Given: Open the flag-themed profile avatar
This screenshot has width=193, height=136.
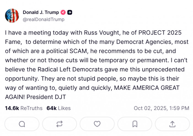Looking at the screenshot, I should (12, 16).
